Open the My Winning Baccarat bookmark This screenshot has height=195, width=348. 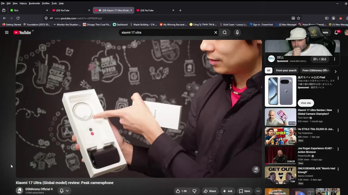[173, 25]
